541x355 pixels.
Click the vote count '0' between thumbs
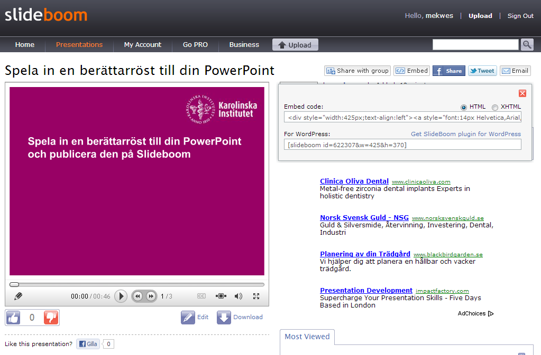(x=32, y=318)
